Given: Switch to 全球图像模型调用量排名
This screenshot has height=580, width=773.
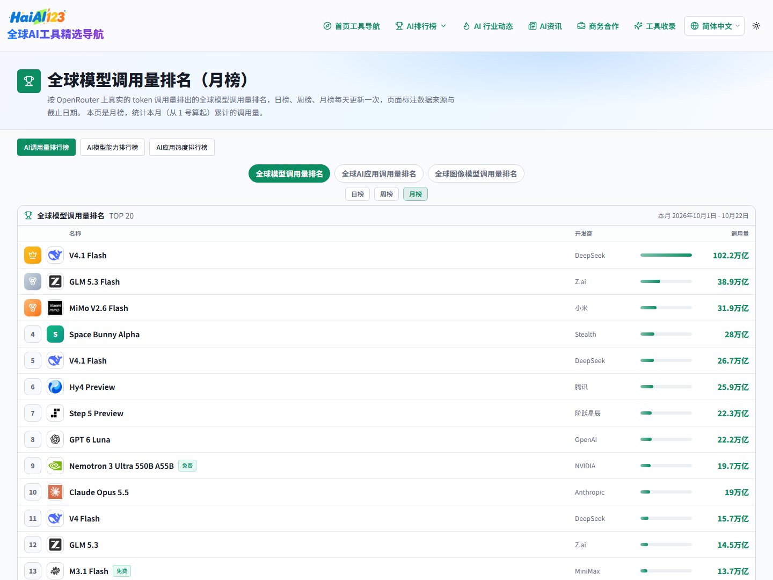Looking at the screenshot, I should [x=476, y=173].
